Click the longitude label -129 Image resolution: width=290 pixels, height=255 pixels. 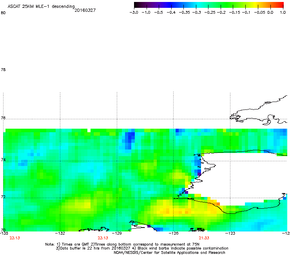click(x=117, y=233)
